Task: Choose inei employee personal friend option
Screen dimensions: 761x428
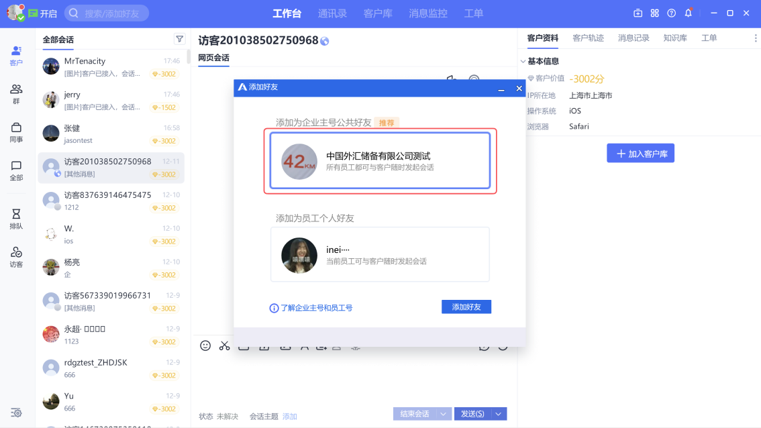Action: (380, 254)
